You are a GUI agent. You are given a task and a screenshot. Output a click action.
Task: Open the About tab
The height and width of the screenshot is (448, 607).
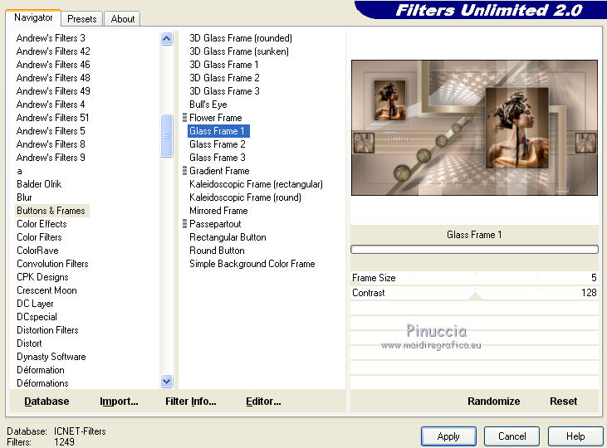122,19
